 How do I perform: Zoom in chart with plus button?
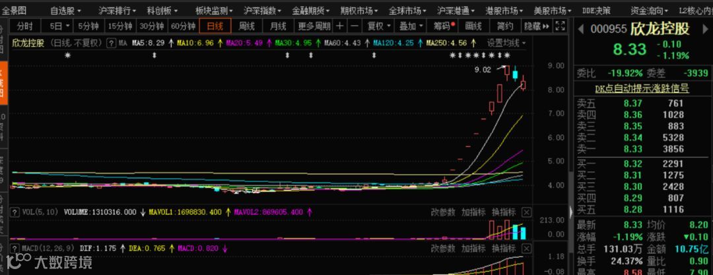point(340,26)
